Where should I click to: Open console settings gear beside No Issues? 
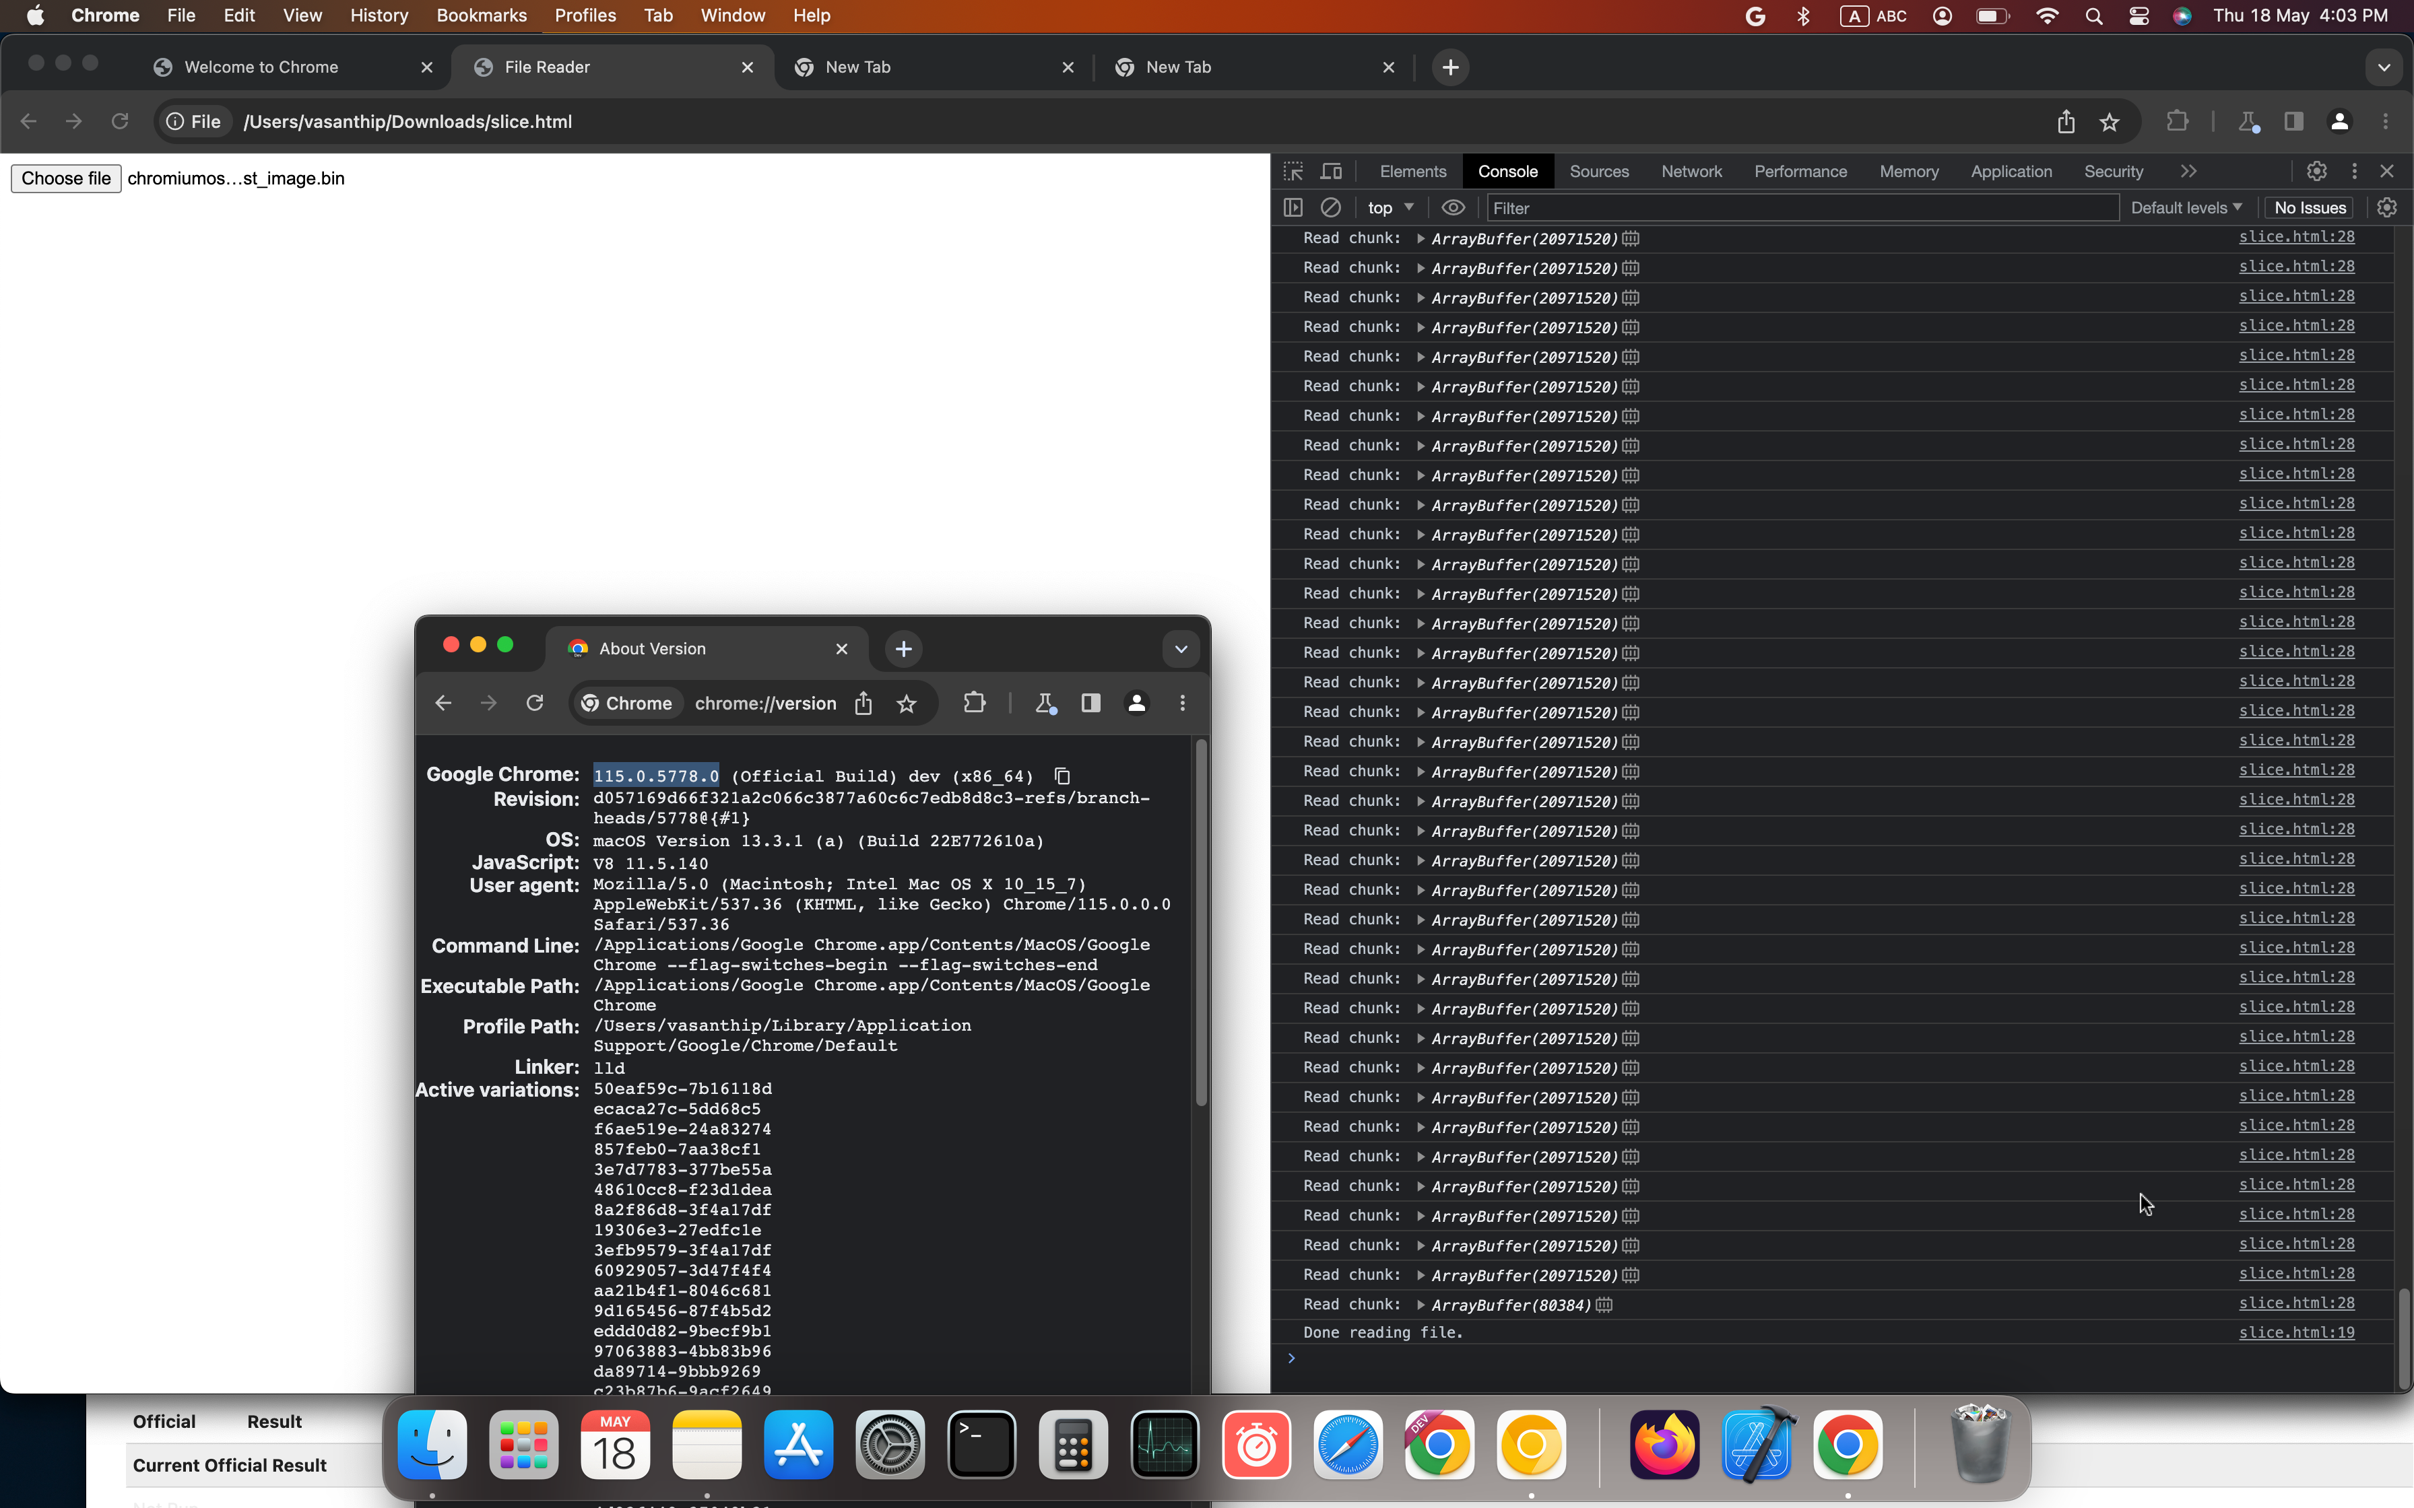[2387, 207]
